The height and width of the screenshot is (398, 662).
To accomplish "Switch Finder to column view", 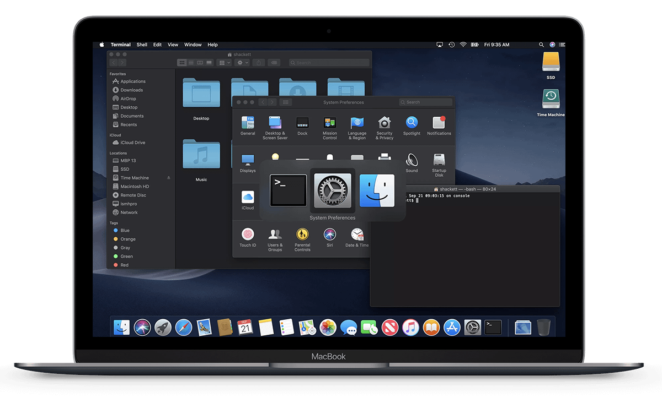I will (200, 63).
